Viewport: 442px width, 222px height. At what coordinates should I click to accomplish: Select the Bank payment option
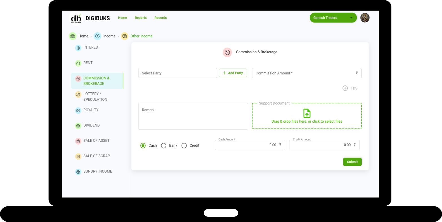coord(164,145)
